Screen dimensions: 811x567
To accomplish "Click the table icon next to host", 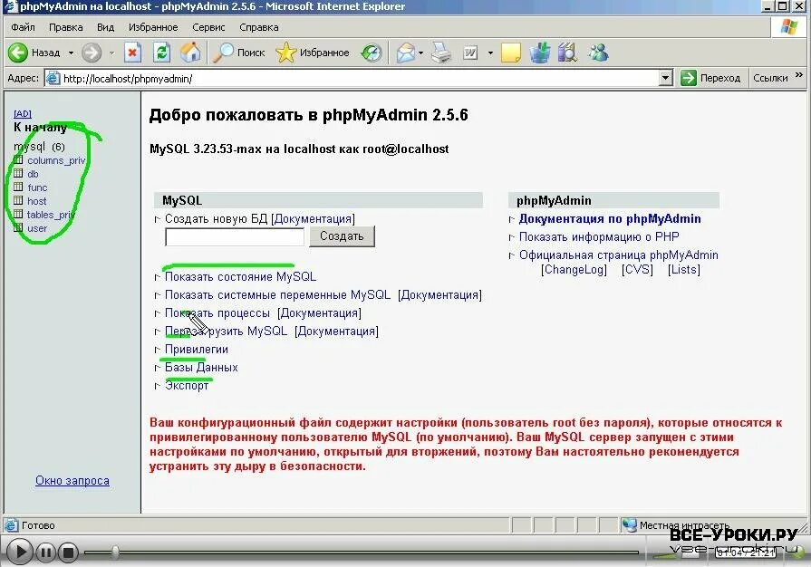I will point(18,200).
